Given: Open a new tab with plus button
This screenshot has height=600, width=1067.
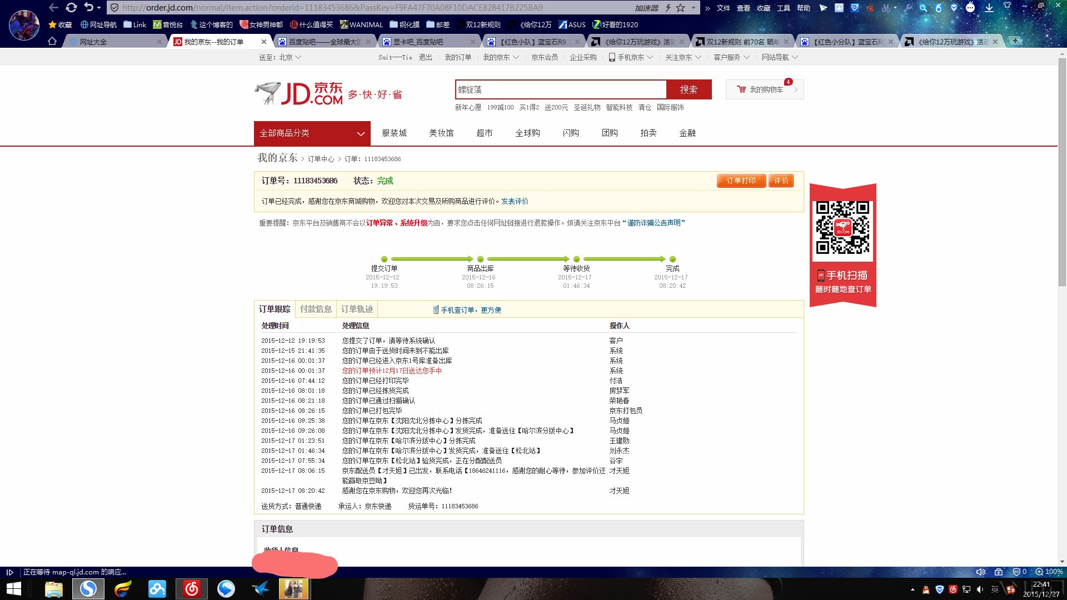Looking at the screenshot, I should point(1015,41).
